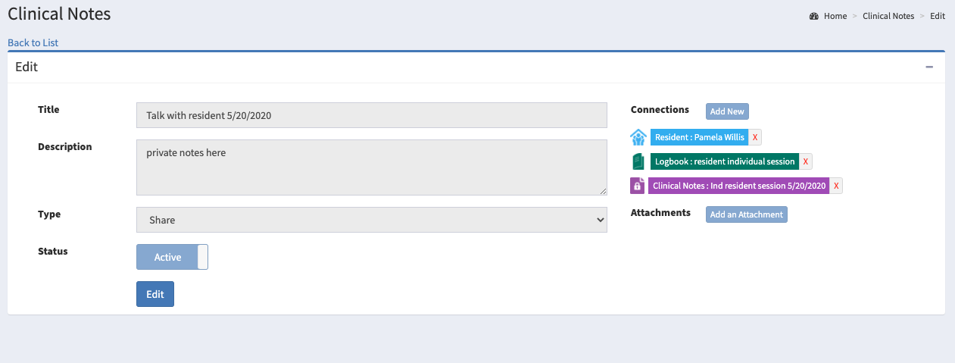Screen dimensions: 955x363
Task: Open the Type dropdown showing Share
Action: (x=372, y=220)
